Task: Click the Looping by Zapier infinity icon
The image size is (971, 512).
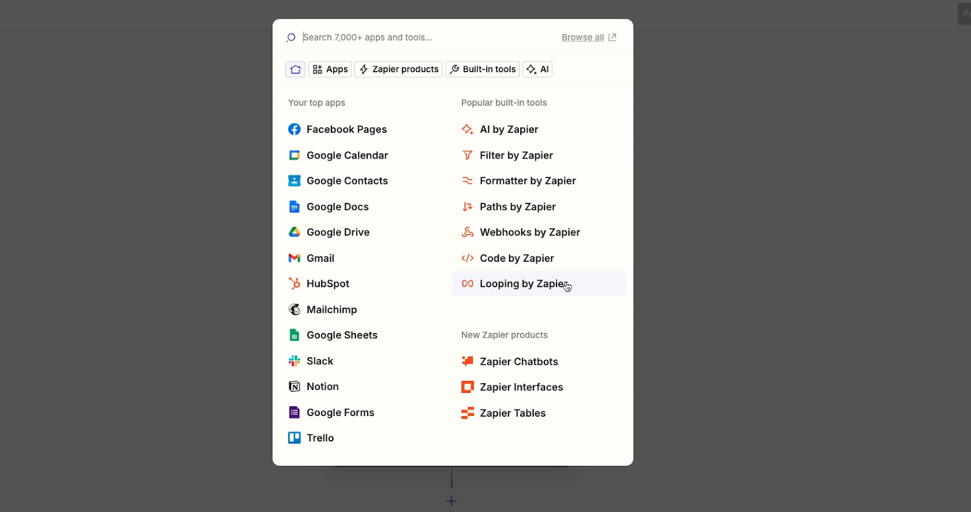Action: click(467, 284)
